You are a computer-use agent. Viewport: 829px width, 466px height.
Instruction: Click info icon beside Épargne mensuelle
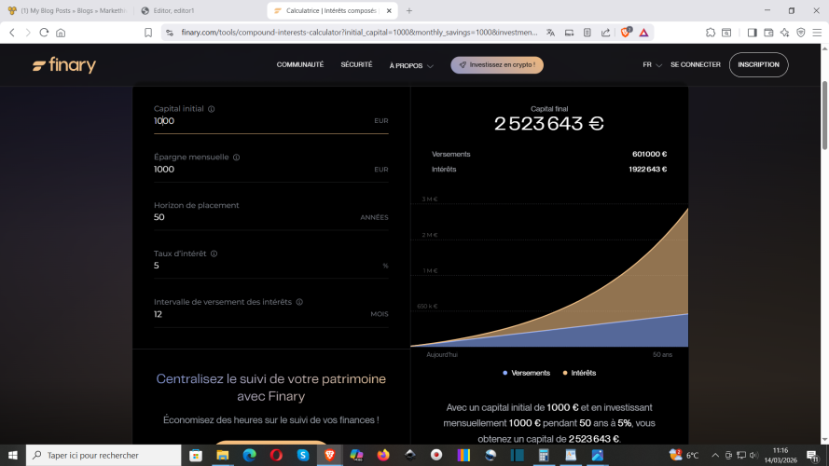[236, 158]
